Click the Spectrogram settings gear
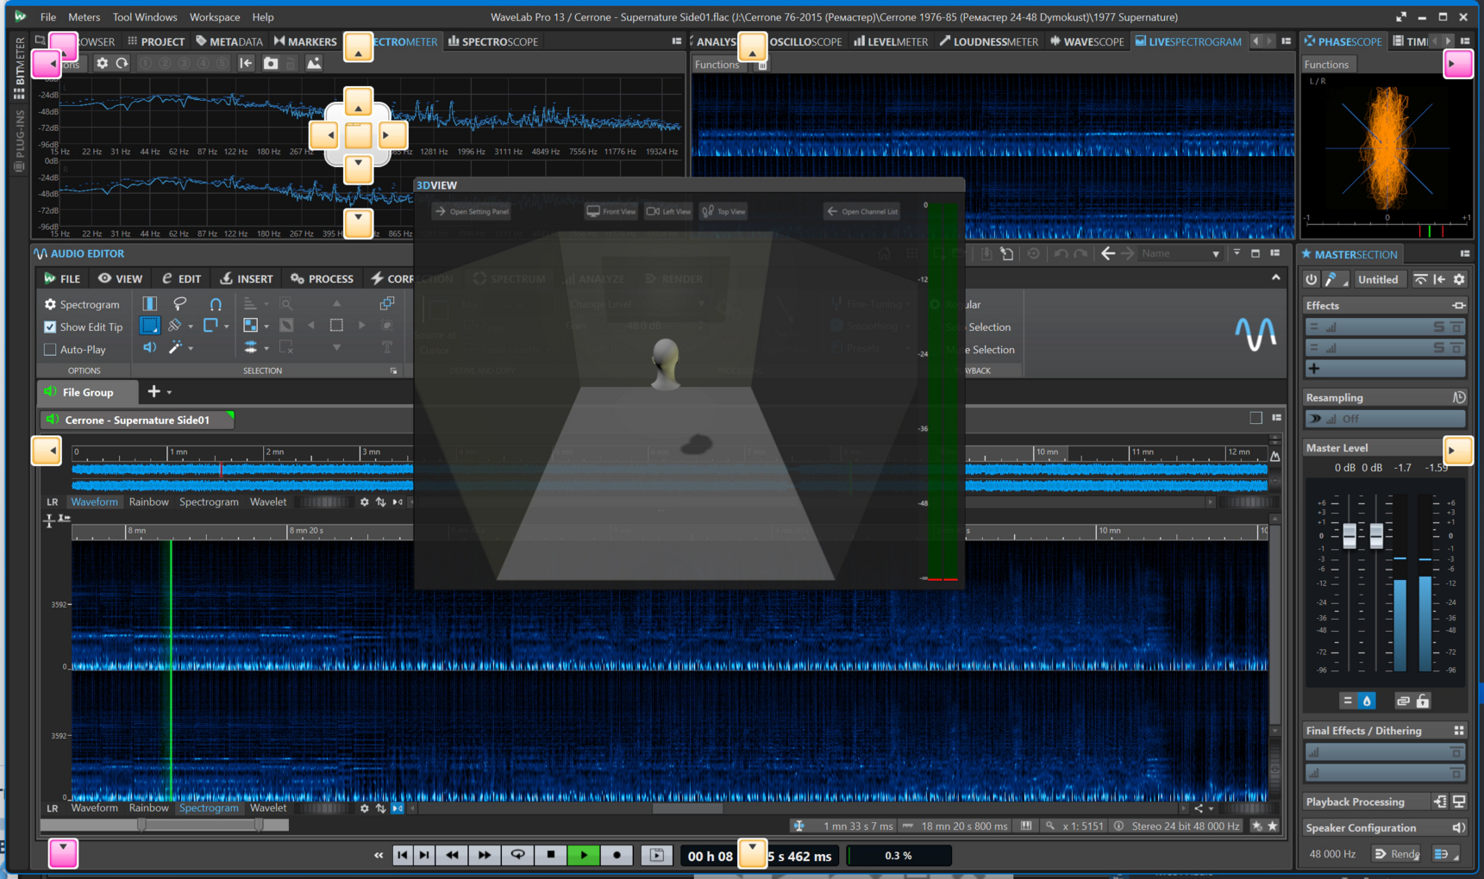Viewport: 1484px width, 879px height. click(50, 304)
